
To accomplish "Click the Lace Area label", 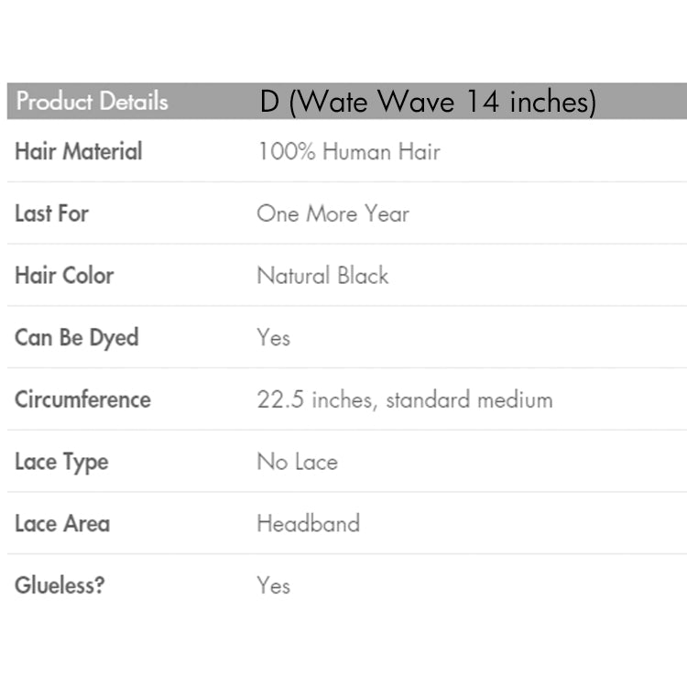I will pyautogui.click(x=62, y=524).
